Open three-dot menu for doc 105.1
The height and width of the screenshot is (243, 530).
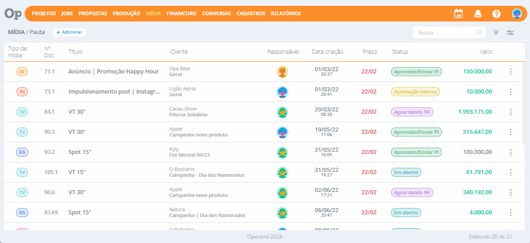511,172
